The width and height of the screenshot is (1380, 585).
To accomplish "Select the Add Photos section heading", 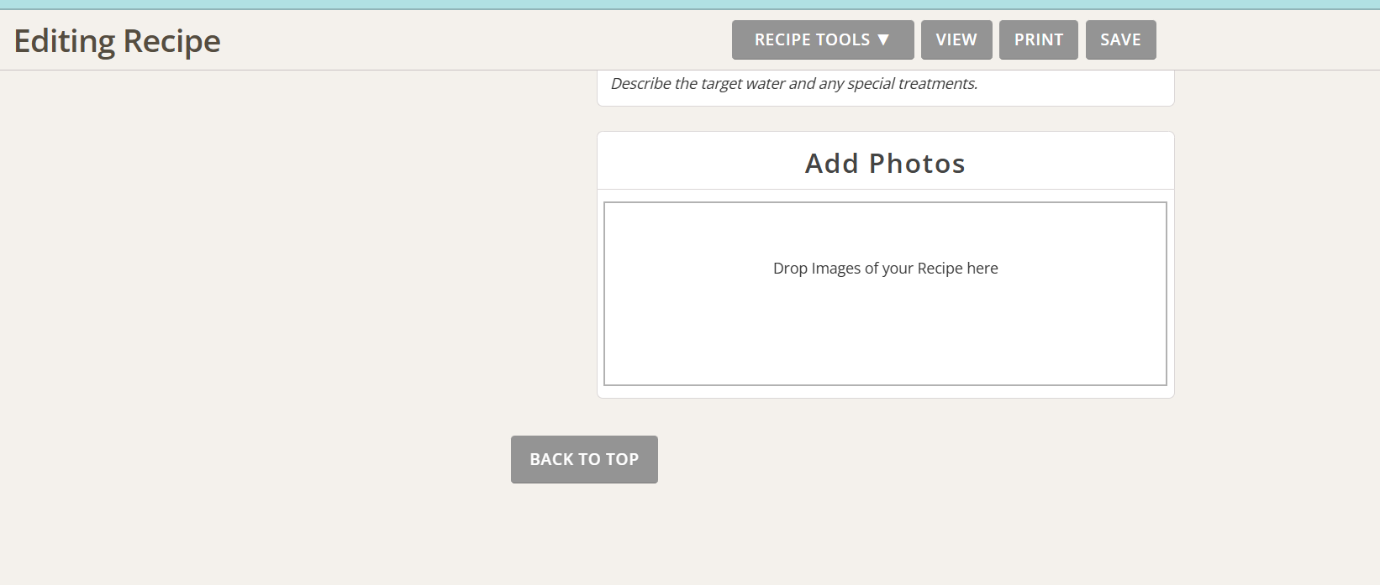I will tap(885, 164).
